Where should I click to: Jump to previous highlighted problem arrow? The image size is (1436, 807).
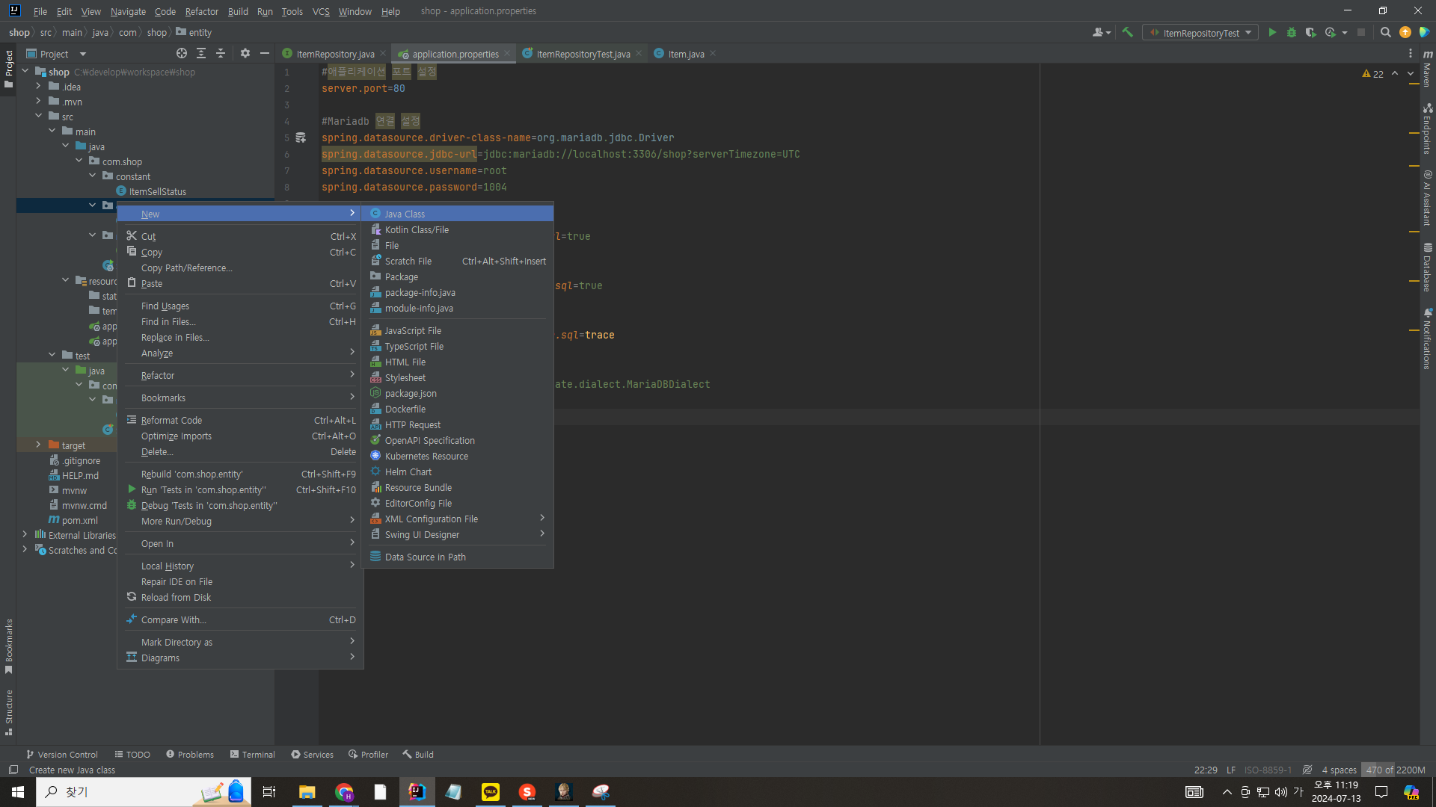click(x=1395, y=74)
